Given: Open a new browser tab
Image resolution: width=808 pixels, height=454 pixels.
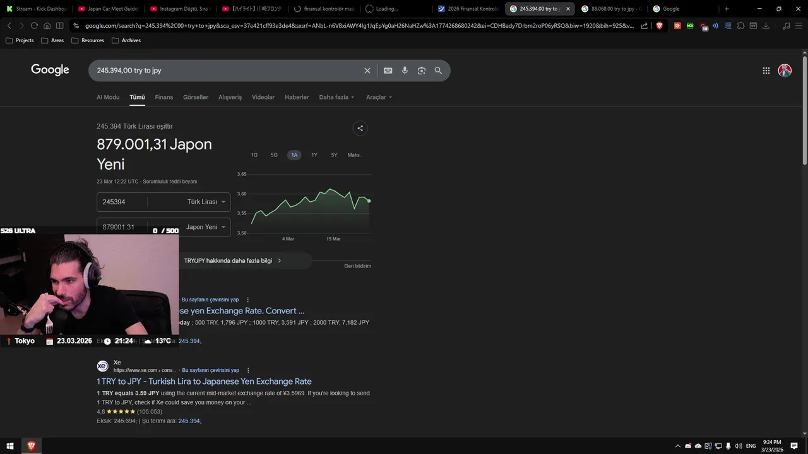Looking at the screenshot, I should [727, 9].
